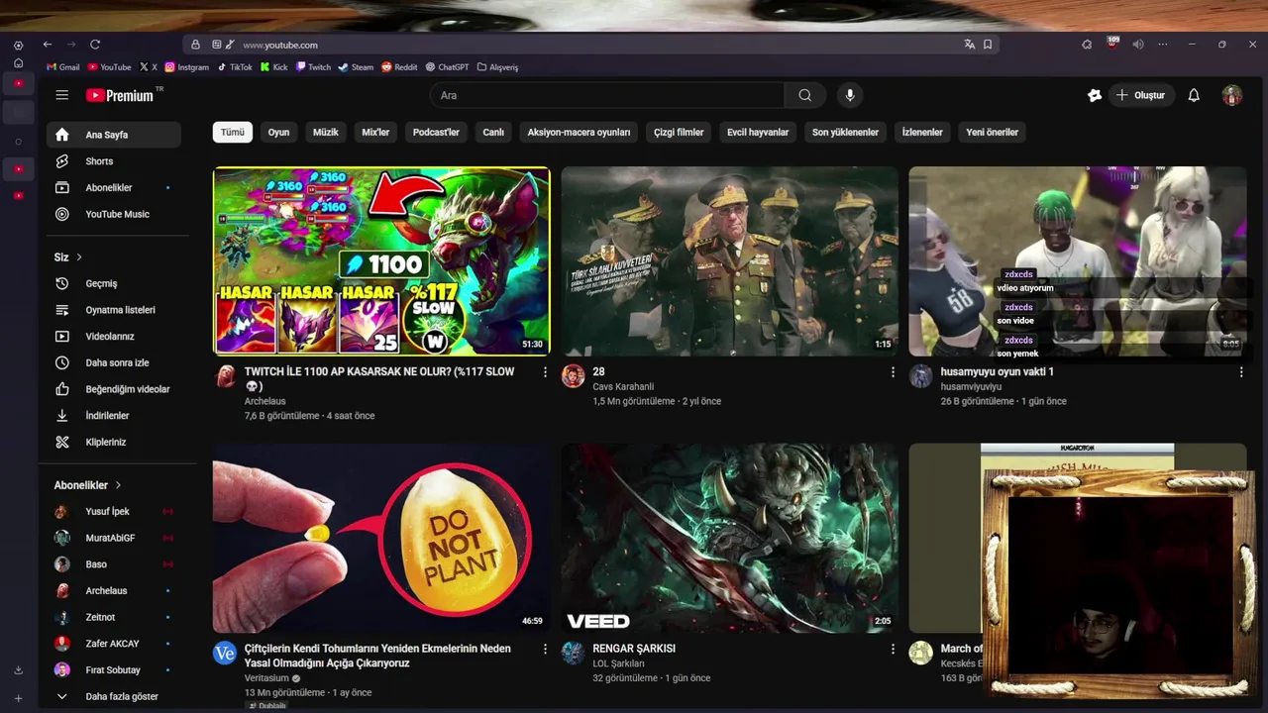Open the Alışveriş bookmarks folder
Viewport: 1268px width, 713px height.
point(497,67)
